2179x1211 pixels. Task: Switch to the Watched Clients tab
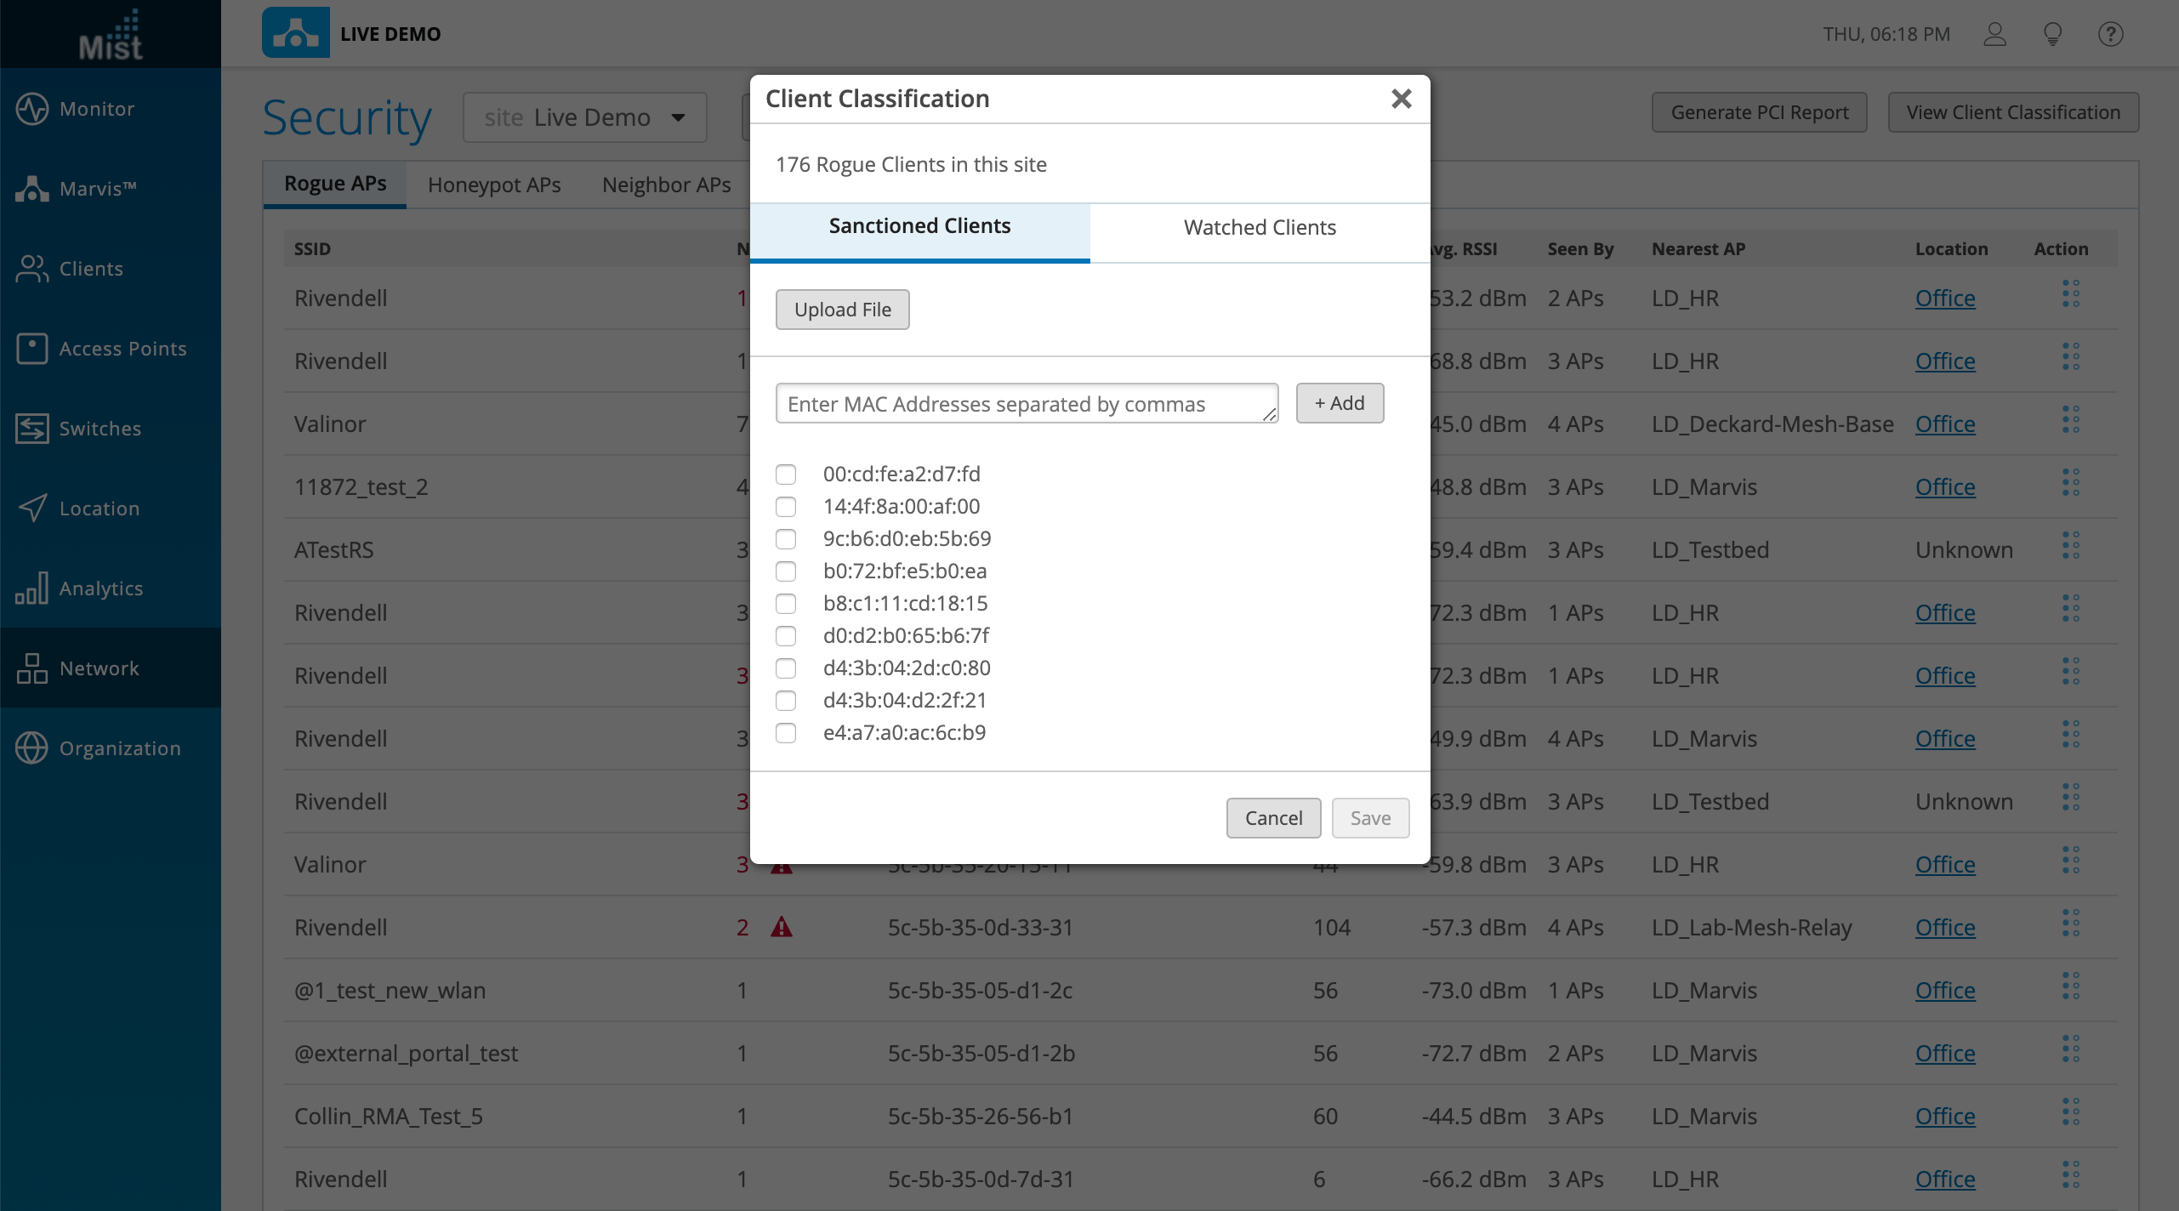click(1259, 228)
